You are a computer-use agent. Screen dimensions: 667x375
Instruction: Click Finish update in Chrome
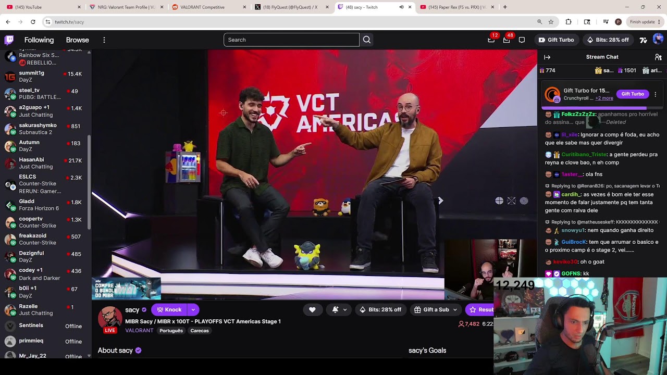642,22
